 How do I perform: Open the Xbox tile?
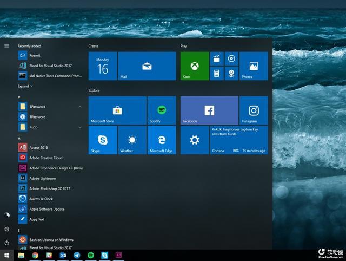pyautogui.click(x=195, y=66)
